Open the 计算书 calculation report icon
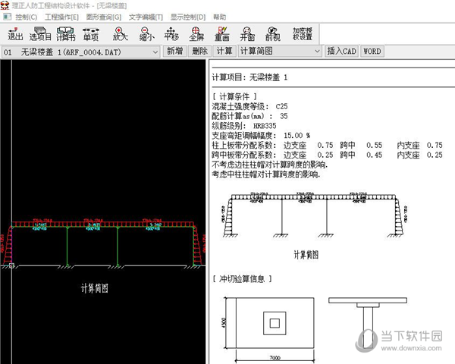This screenshot has width=455, height=364. (x=65, y=34)
